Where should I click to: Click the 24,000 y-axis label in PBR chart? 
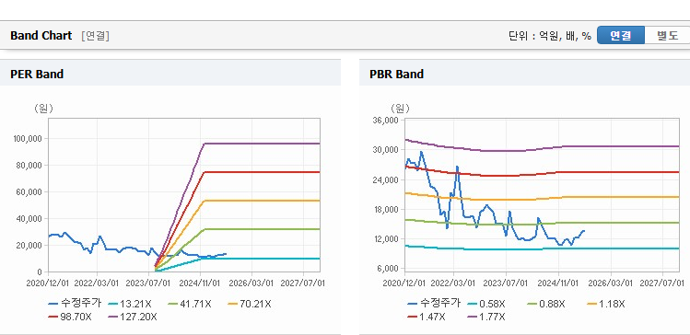point(386,179)
